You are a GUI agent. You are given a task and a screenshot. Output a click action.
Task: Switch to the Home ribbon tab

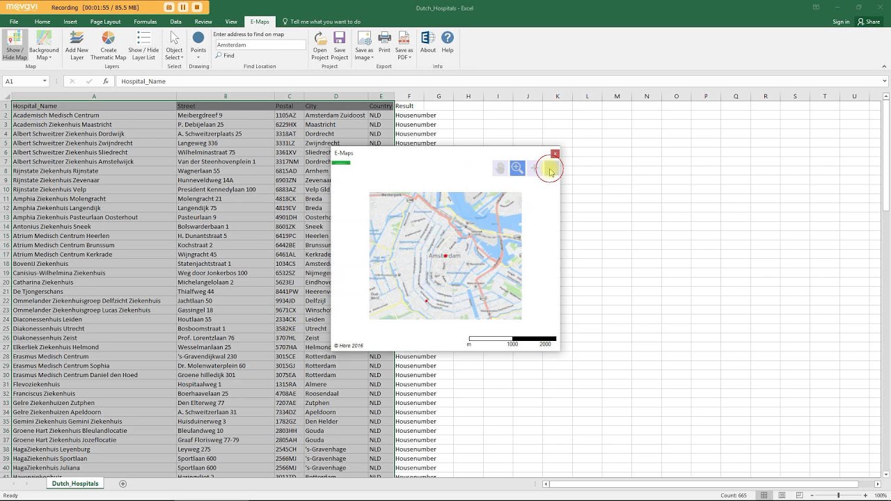[42, 22]
